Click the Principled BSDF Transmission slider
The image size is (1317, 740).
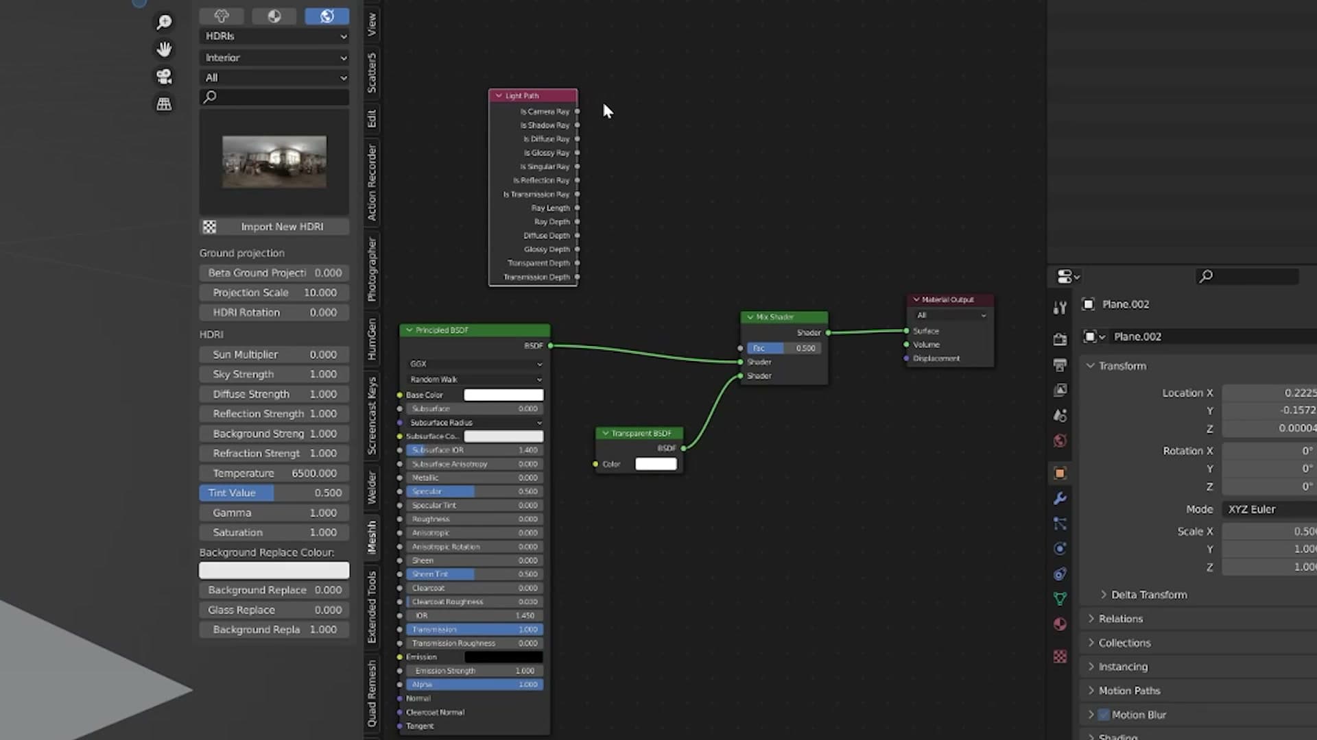tap(475, 629)
